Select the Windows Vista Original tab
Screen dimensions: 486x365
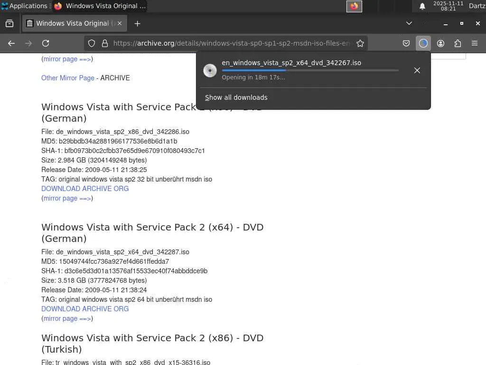click(71, 23)
